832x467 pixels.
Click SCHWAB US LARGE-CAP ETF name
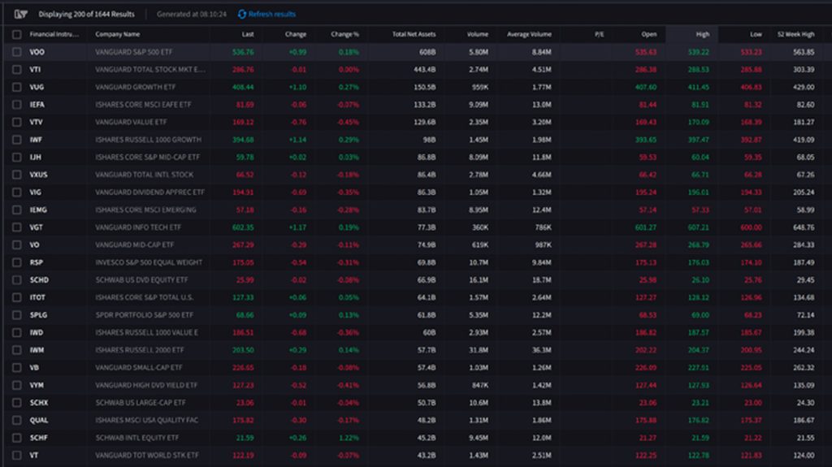click(141, 403)
